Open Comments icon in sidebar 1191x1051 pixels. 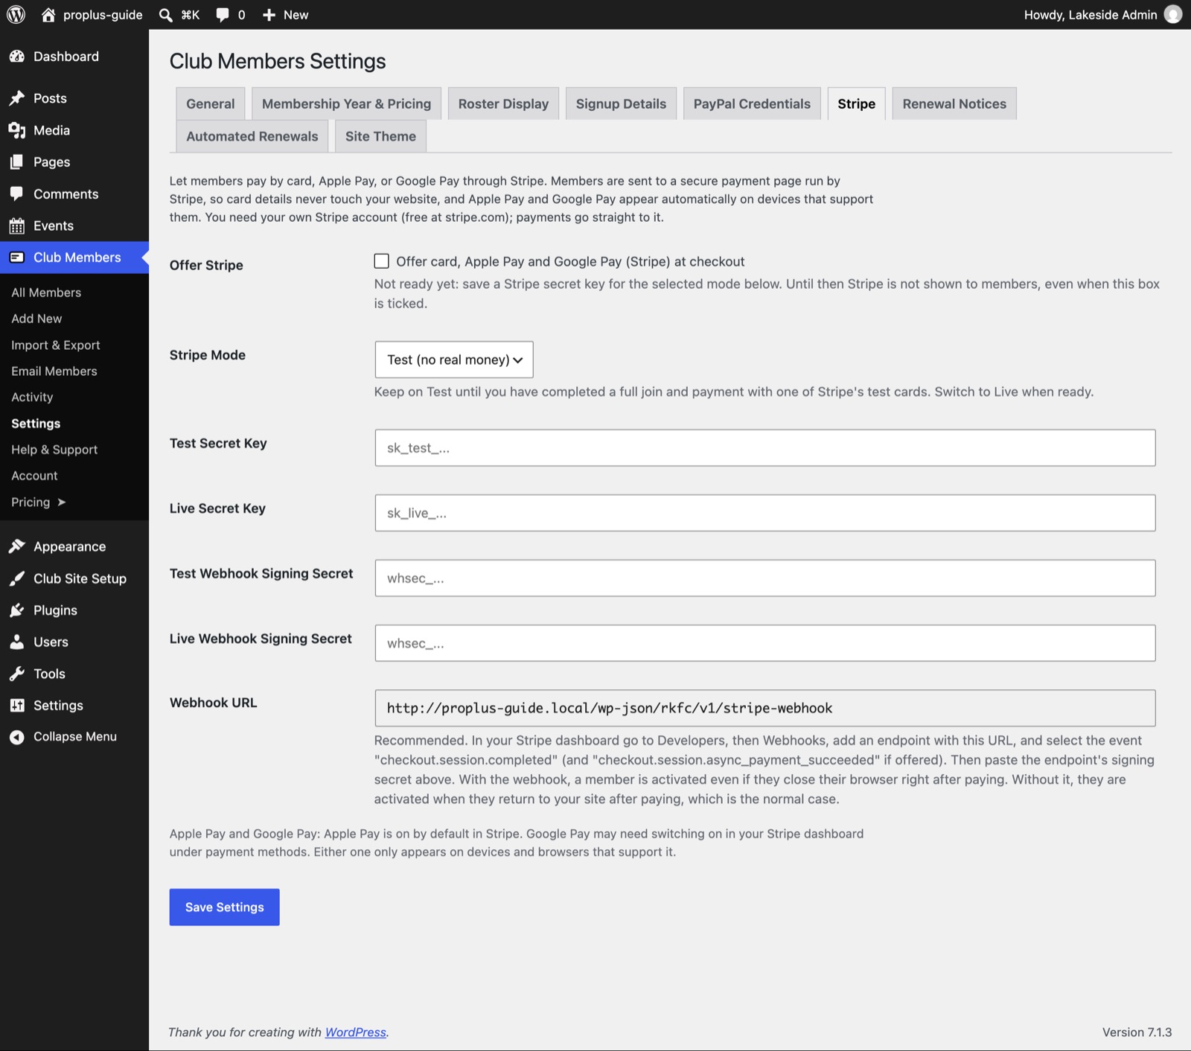point(17,194)
